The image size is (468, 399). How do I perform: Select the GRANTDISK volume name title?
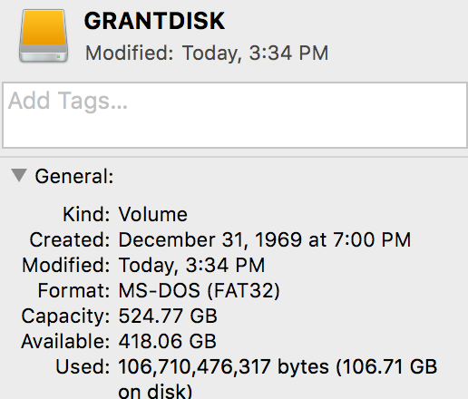(x=154, y=21)
